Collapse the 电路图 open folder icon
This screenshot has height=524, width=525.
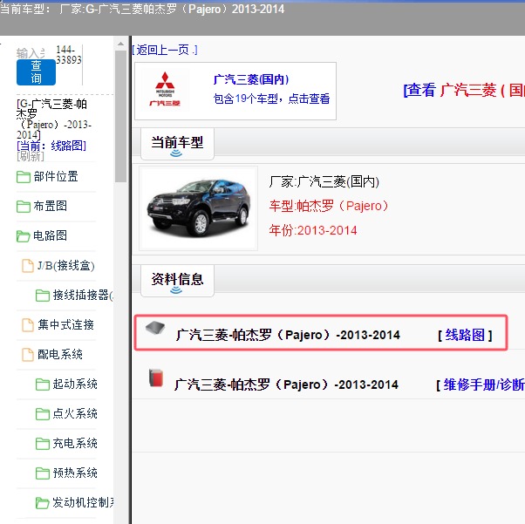tap(23, 235)
